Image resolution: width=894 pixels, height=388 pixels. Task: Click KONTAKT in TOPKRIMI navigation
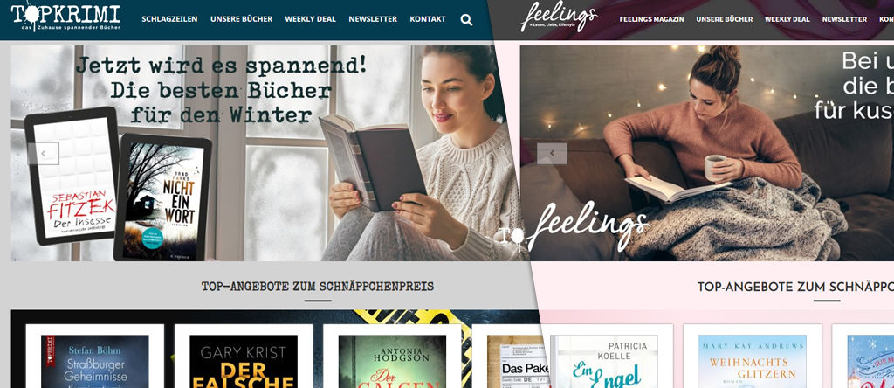pyautogui.click(x=428, y=19)
